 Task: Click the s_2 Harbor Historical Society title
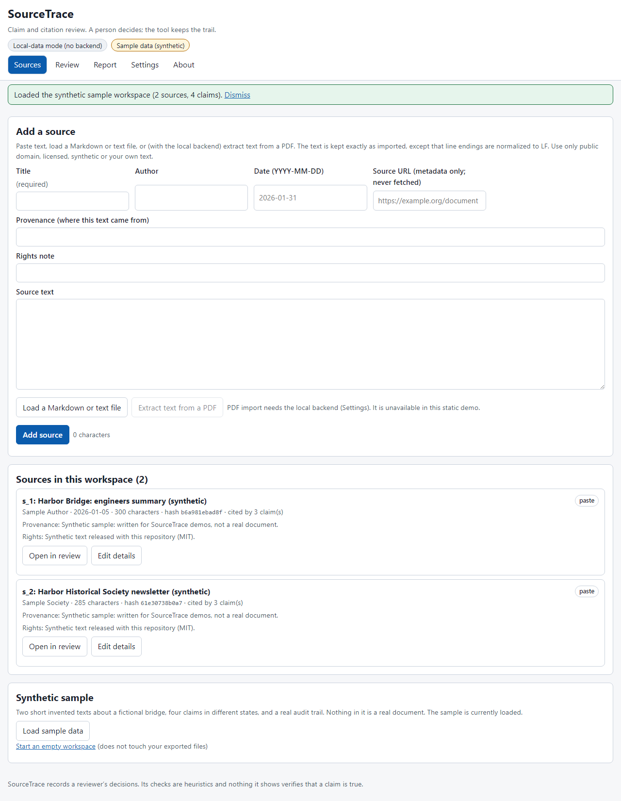(116, 591)
